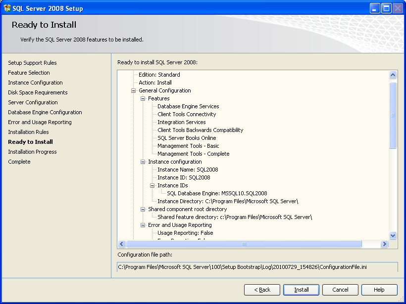Maximize the SQL Server Setup window
This screenshot has height=304, width=406.
[x=386, y=8]
